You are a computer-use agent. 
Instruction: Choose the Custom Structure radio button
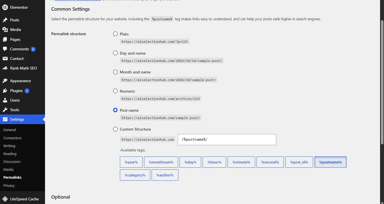(x=115, y=129)
